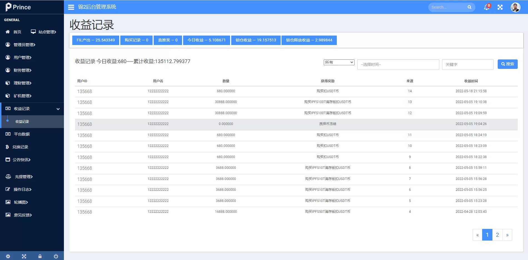Toggle fullscreen using the header expand icon

[x=500, y=7]
